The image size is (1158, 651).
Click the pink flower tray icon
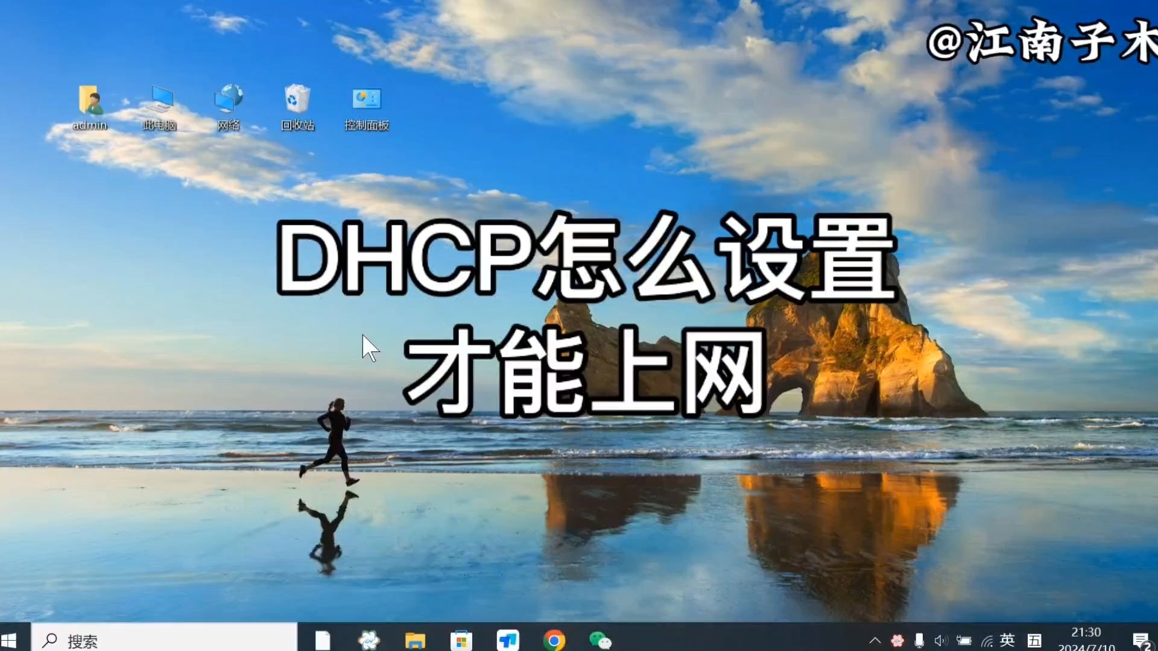[x=897, y=640]
